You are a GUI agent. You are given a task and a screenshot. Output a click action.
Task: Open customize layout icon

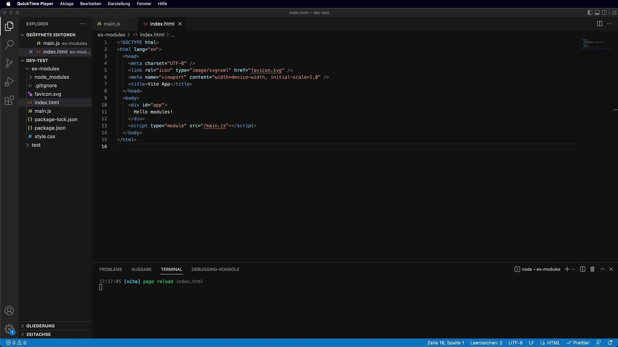coord(614,13)
